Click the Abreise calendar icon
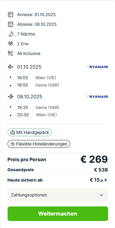The image size is (115, 228). tap(11, 24)
